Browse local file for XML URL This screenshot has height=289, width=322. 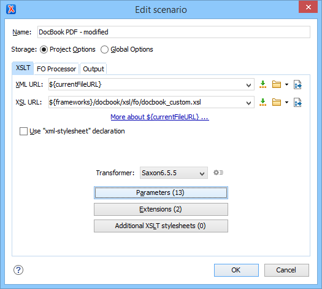[277, 84]
